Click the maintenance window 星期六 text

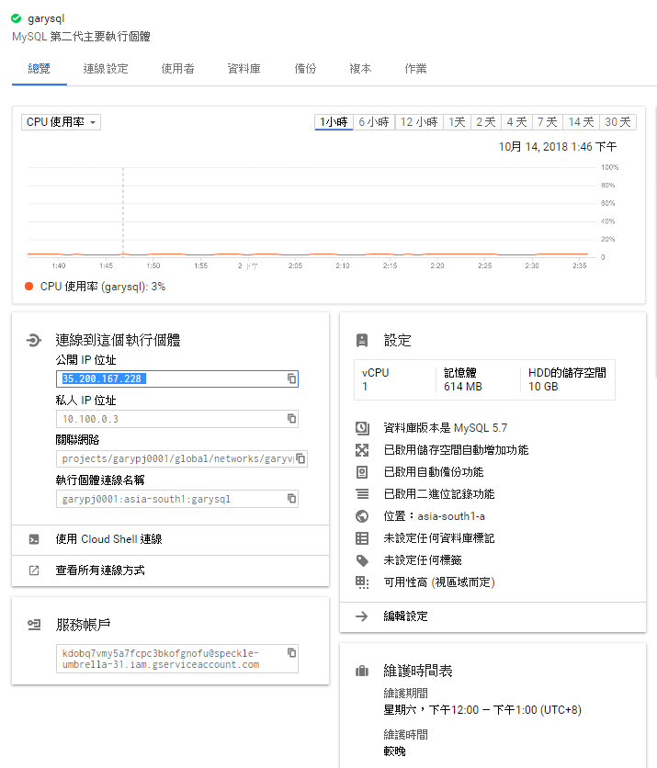click(482, 710)
